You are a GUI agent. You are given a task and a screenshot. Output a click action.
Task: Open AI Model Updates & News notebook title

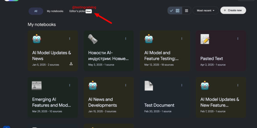[52, 56]
